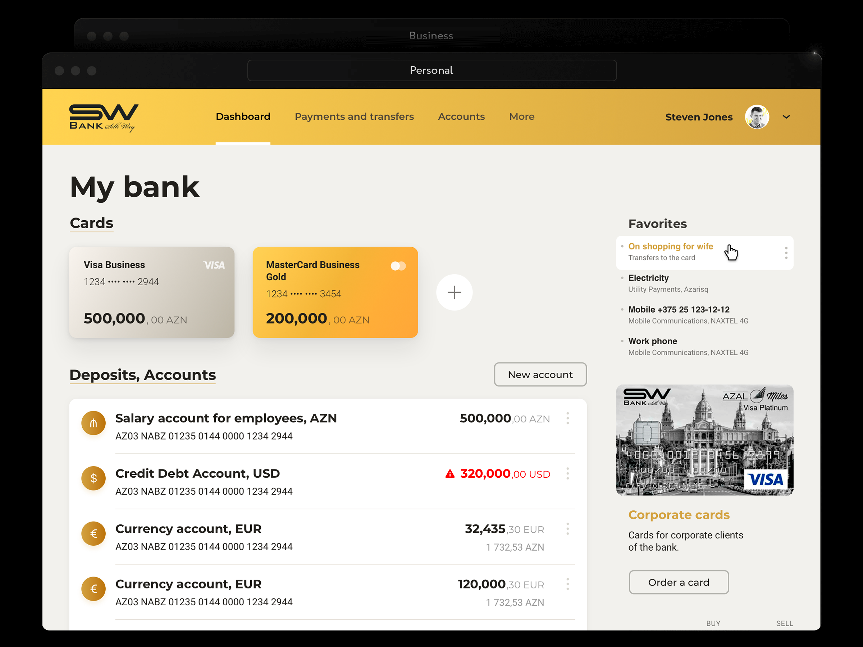Screen dimensions: 863x647
Task: Open the Visa Business card
Action: (152, 292)
